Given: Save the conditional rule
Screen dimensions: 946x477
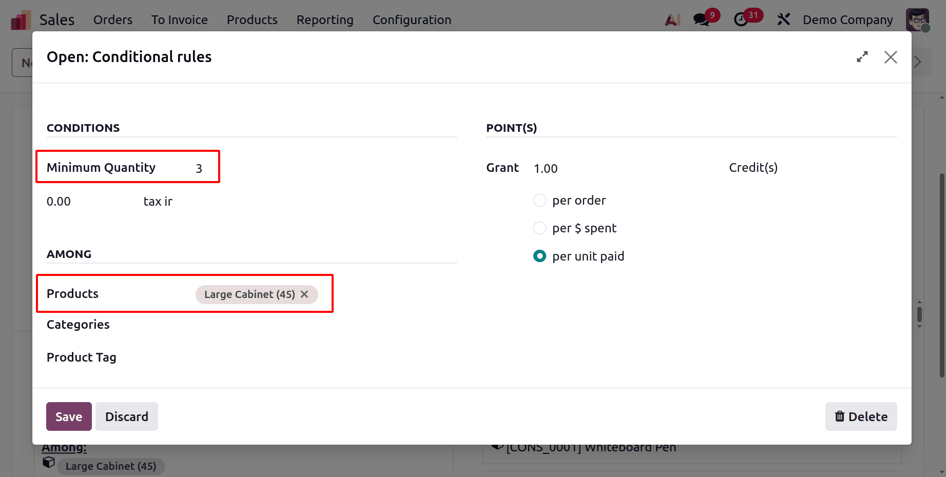Looking at the screenshot, I should [68, 416].
